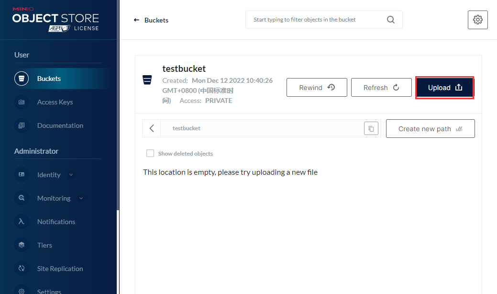The height and width of the screenshot is (294, 497).
Task: Open the Settings sidebar item
Action: click(49, 291)
